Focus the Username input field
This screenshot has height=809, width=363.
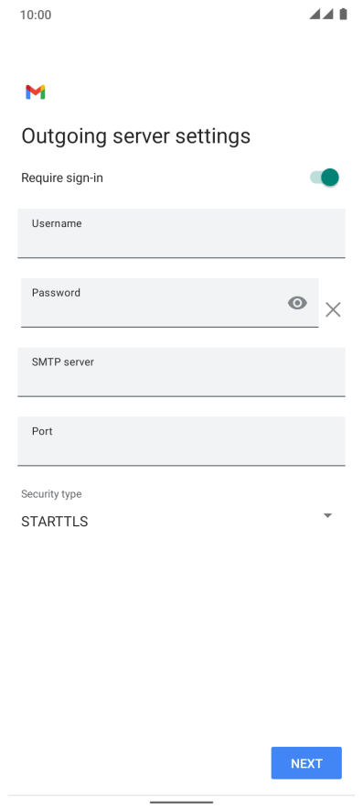181,233
